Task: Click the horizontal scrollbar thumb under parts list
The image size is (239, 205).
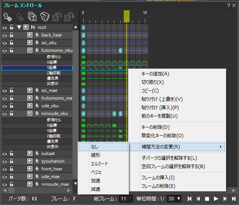Action: pos(11,190)
